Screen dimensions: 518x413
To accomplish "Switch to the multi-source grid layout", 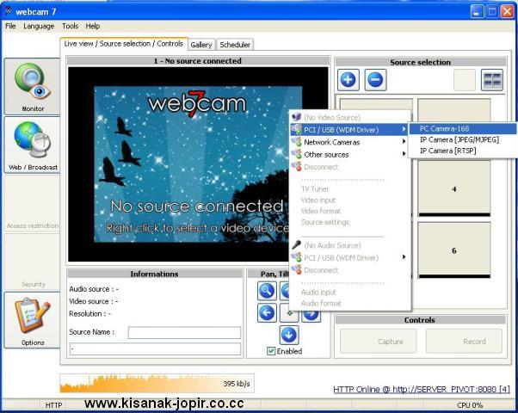I will [492, 80].
